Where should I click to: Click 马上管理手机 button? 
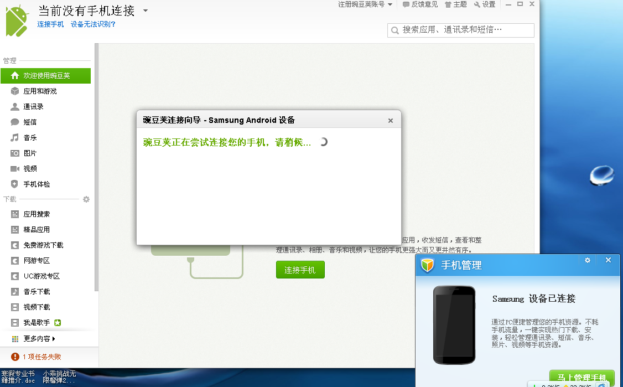(x=582, y=378)
